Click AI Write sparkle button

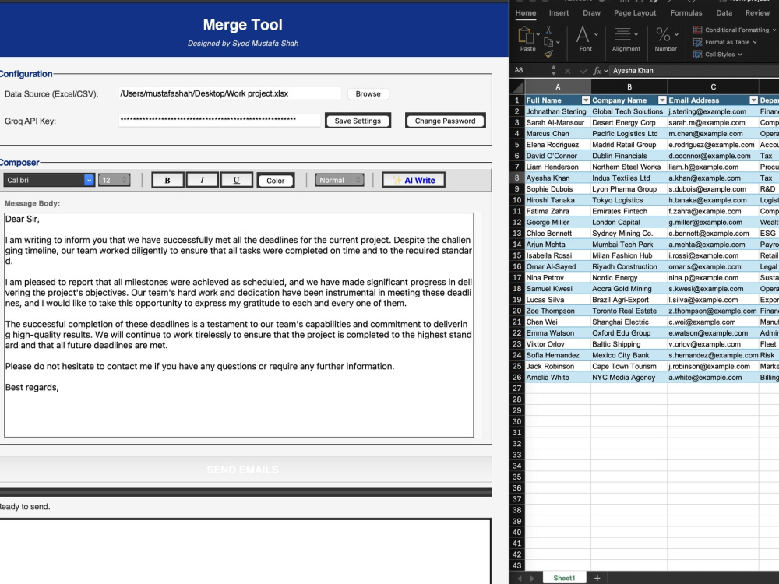[414, 181]
